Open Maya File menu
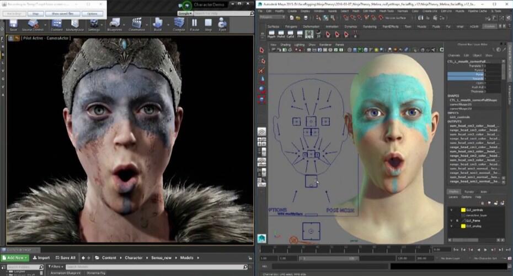Screen dimensions: 513x276 click(x=260, y=11)
